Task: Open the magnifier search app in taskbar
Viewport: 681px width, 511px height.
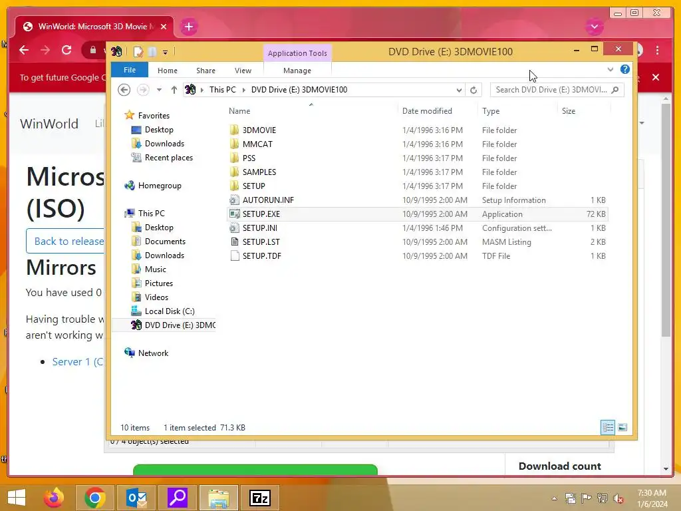Action: click(177, 498)
